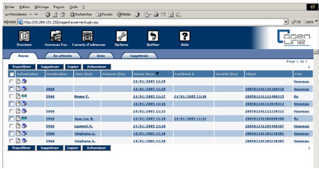Click the browser forward arrow
Viewport: 319px width, 169px height.
click(x=36, y=14)
